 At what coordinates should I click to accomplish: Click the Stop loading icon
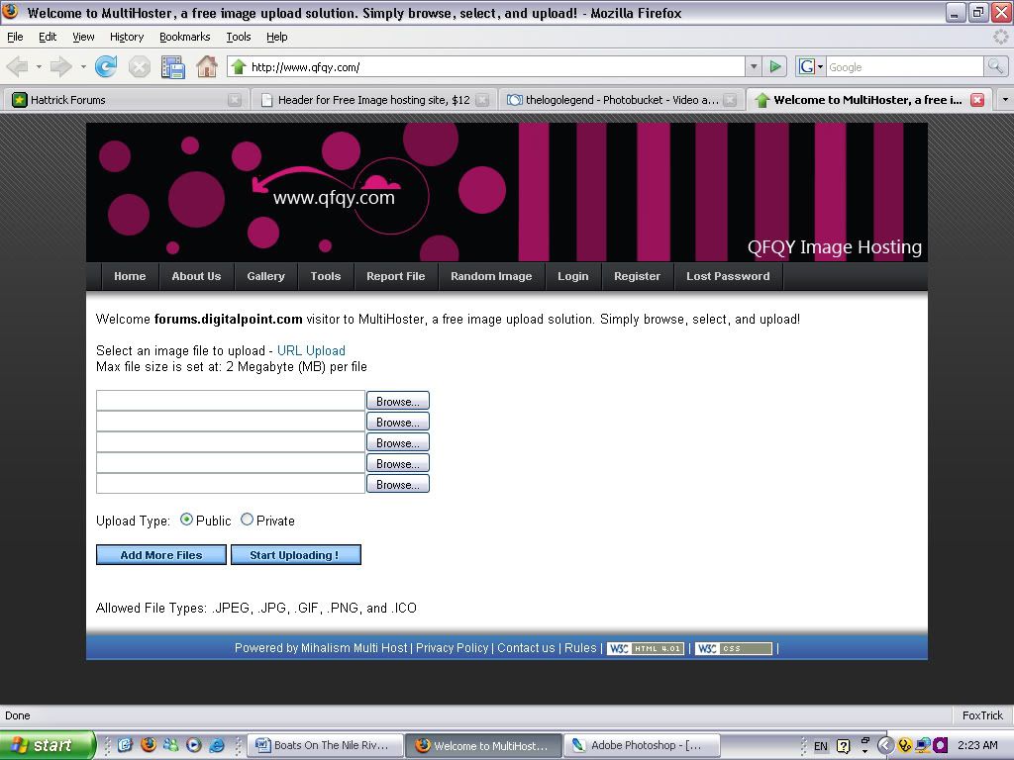pos(139,66)
